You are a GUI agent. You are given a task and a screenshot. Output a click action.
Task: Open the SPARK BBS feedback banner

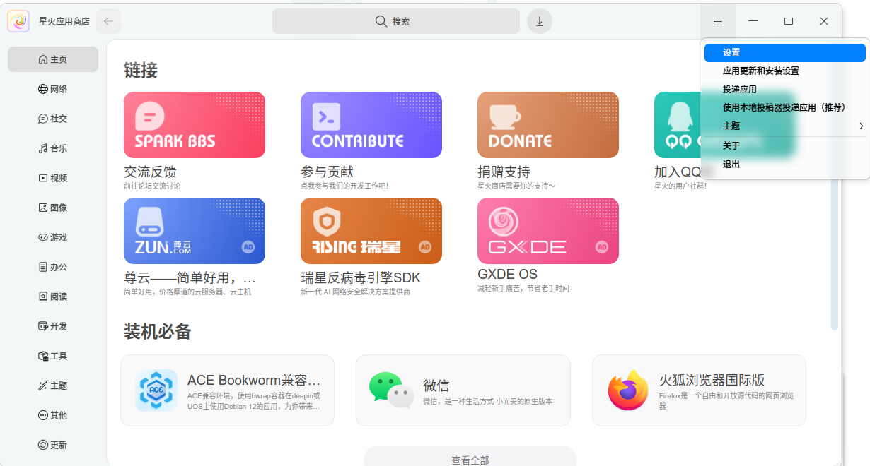tap(195, 125)
